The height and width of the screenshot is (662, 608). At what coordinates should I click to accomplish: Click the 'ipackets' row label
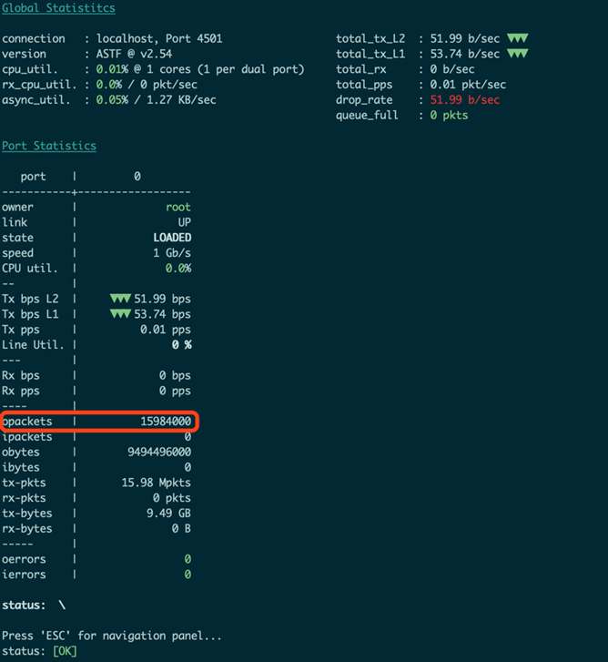[27, 437]
